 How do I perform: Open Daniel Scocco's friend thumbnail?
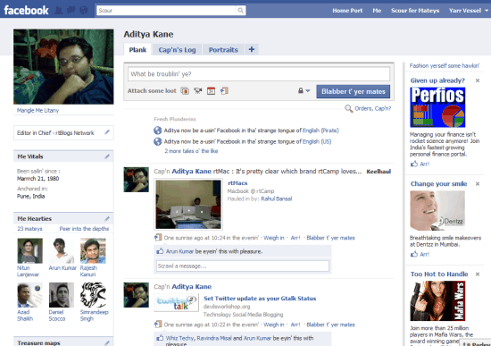coord(62,295)
